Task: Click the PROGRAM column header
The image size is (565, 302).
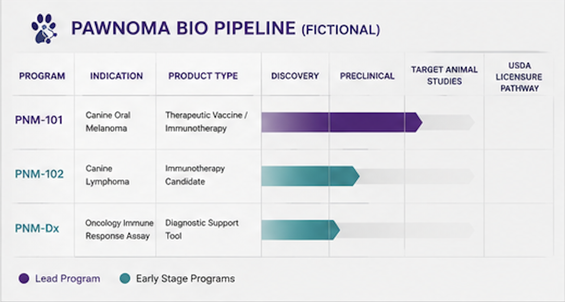Action: [x=42, y=76]
